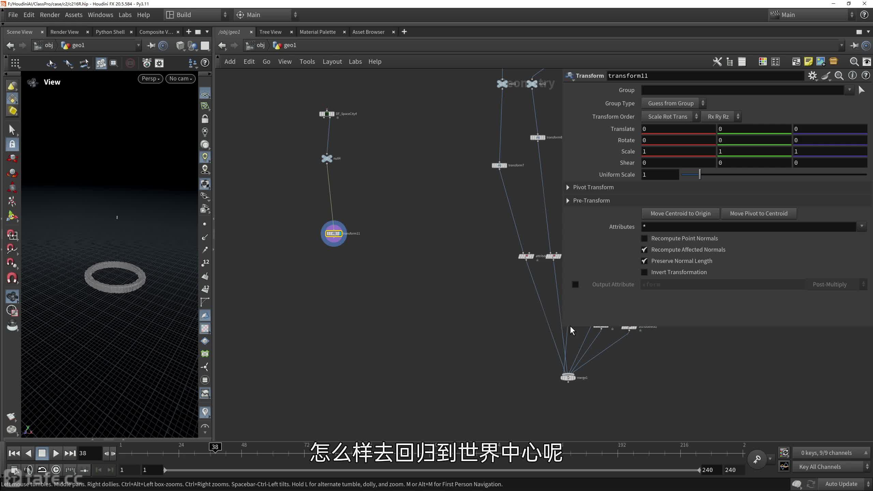The height and width of the screenshot is (491, 873).
Task: Click the parameter gear settings icon
Action: tap(812, 76)
